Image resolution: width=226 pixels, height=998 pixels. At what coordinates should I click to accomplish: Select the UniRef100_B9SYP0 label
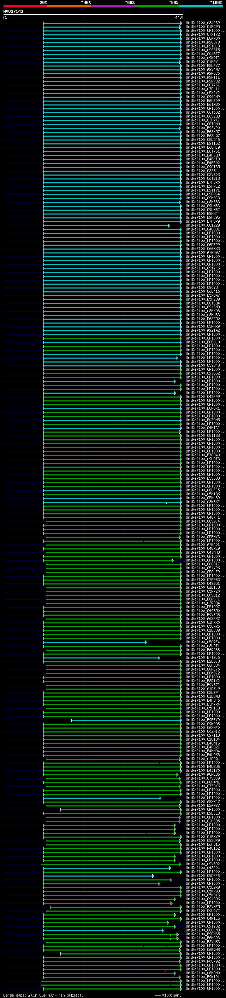(x=203, y=128)
